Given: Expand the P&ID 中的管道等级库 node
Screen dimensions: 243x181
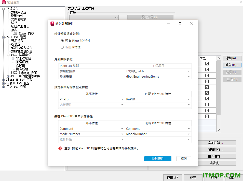Looking at the screenshot, I should pyautogui.click(x=8, y=76).
